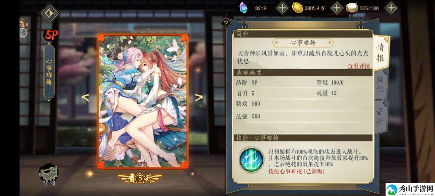Viewport: 435px width, 196px height.
Task: Tap the card artwork of the two girls
Action: pos(142,101)
